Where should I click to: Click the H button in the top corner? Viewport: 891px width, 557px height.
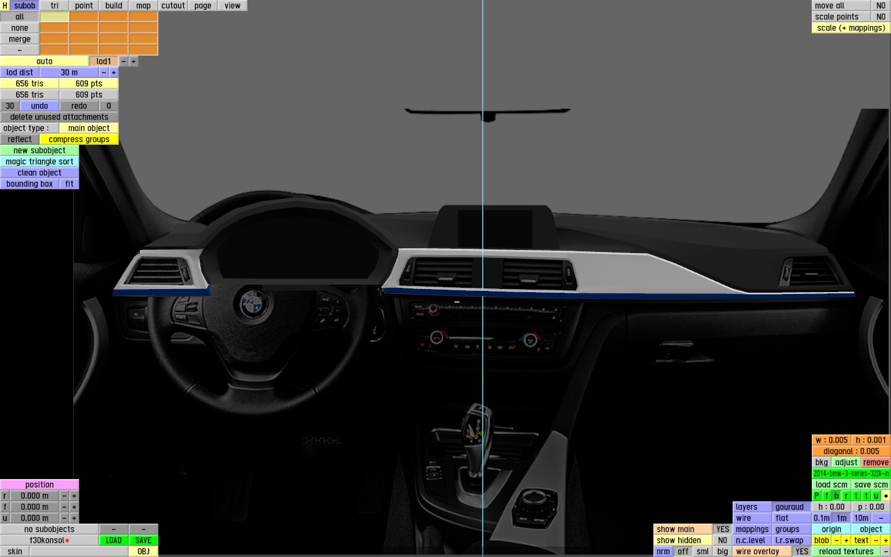point(5,6)
